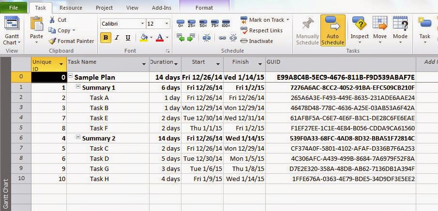438x211 pixels.
Task: Open the Calibri font name dropdown
Action: [x=142, y=24]
